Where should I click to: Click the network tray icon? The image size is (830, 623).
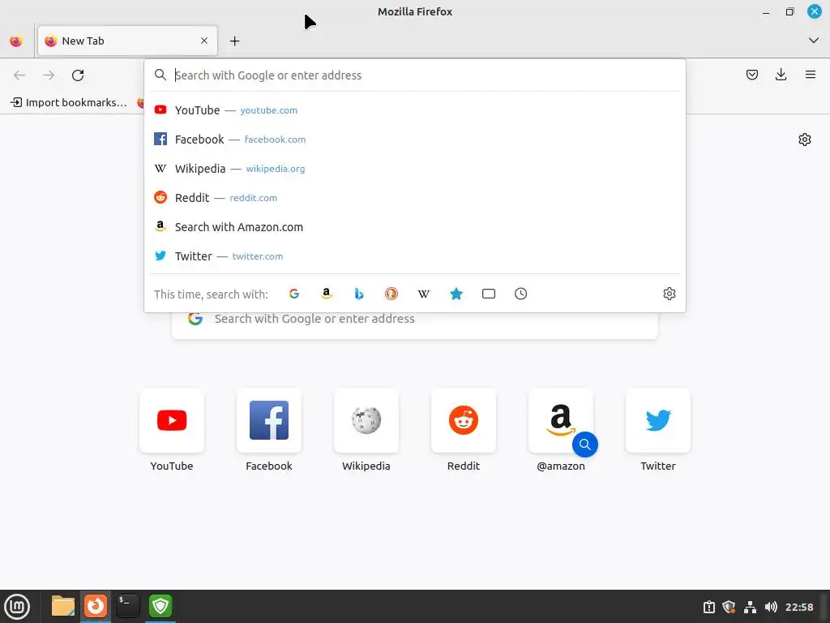click(750, 607)
